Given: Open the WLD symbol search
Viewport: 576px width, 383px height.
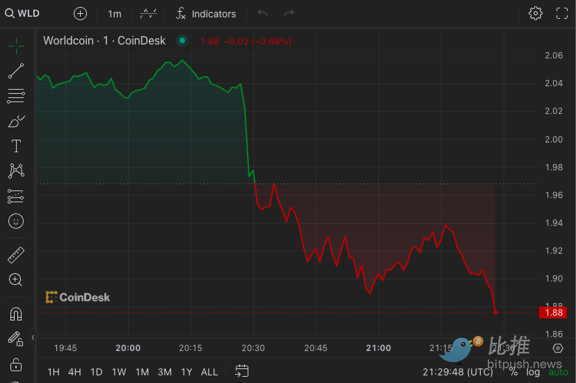Looking at the screenshot, I should (x=22, y=14).
